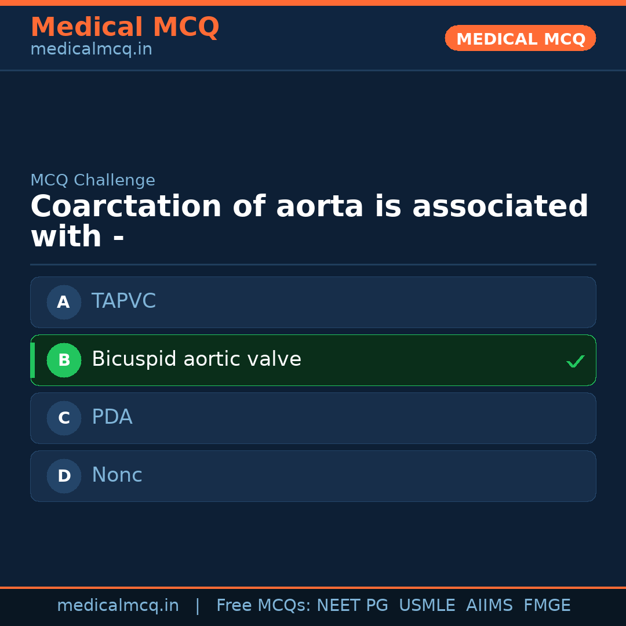Viewport: 626px width, 626px height.
Task: Open the NEET PG category
Action: (x=352, y=605)
